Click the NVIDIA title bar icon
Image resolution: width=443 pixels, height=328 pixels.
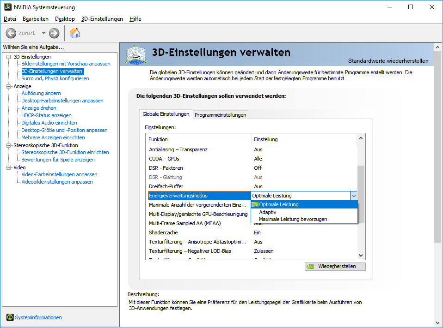[x=7, y=7]
